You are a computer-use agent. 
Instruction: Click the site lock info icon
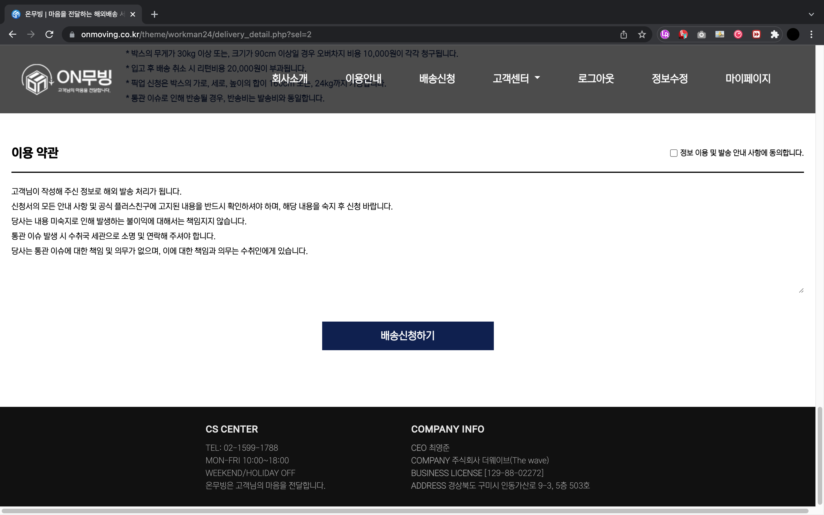[72, 34]
